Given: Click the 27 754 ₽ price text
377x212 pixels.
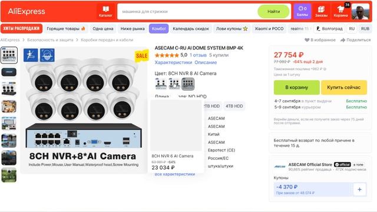Looking at the screenshot, I should (289, 55).
